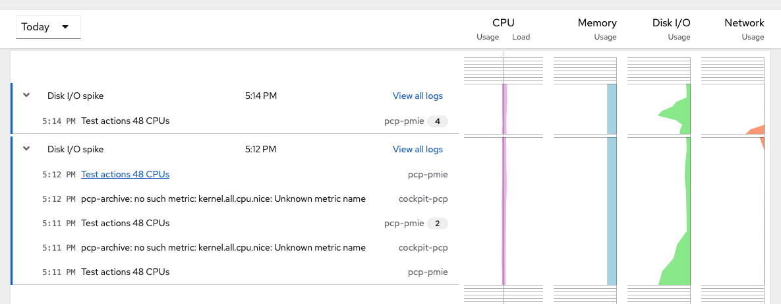Click the Memory Usage column header
Viewport: 781px width, 304px height.
tap(597, 28)
